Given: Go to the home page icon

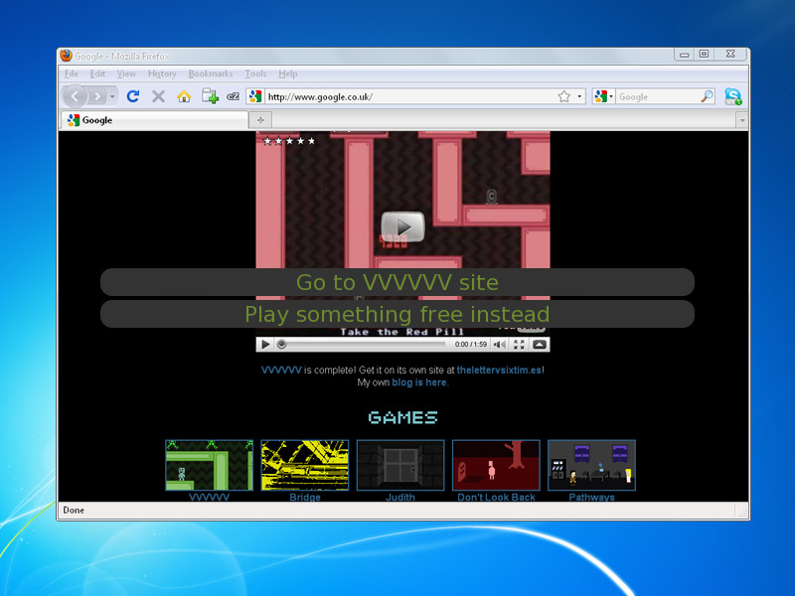Looking at the screenshot, I should click(x=184, y=95).
